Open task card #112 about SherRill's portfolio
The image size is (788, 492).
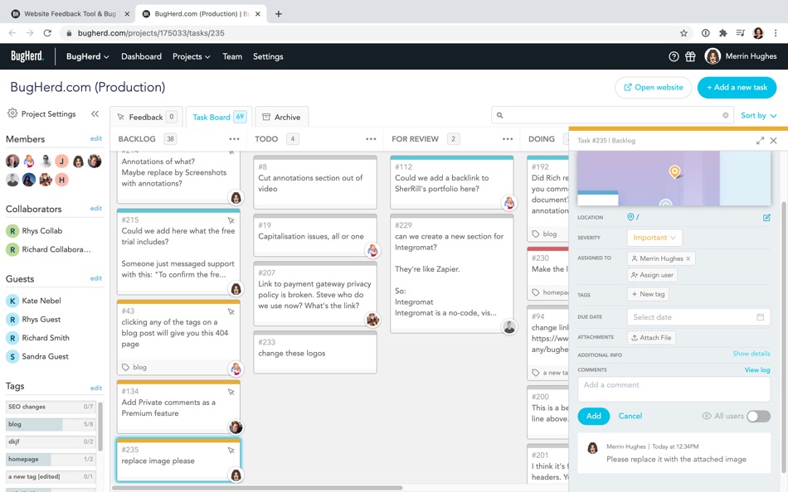click(452, 181)
